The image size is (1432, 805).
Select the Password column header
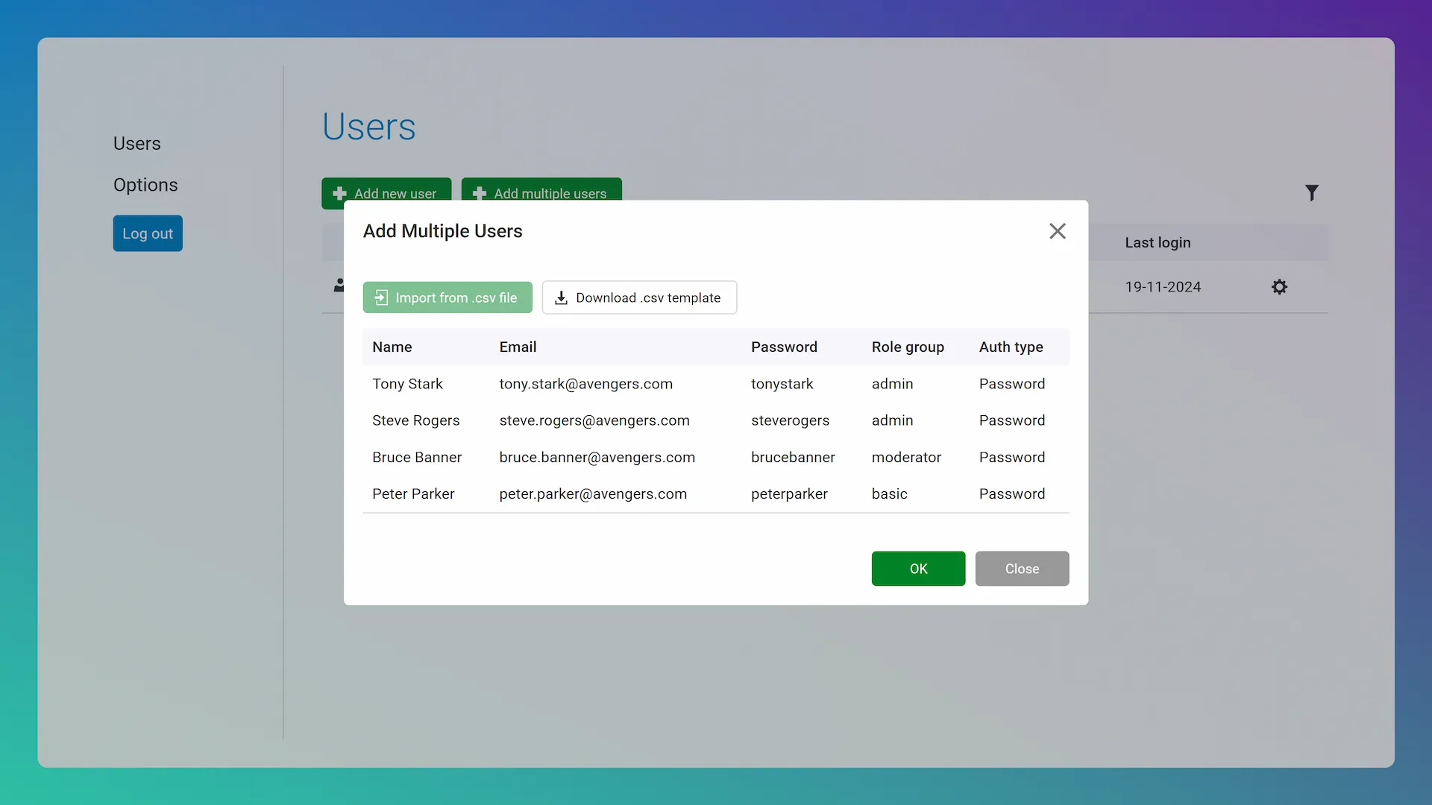(784, 347)
